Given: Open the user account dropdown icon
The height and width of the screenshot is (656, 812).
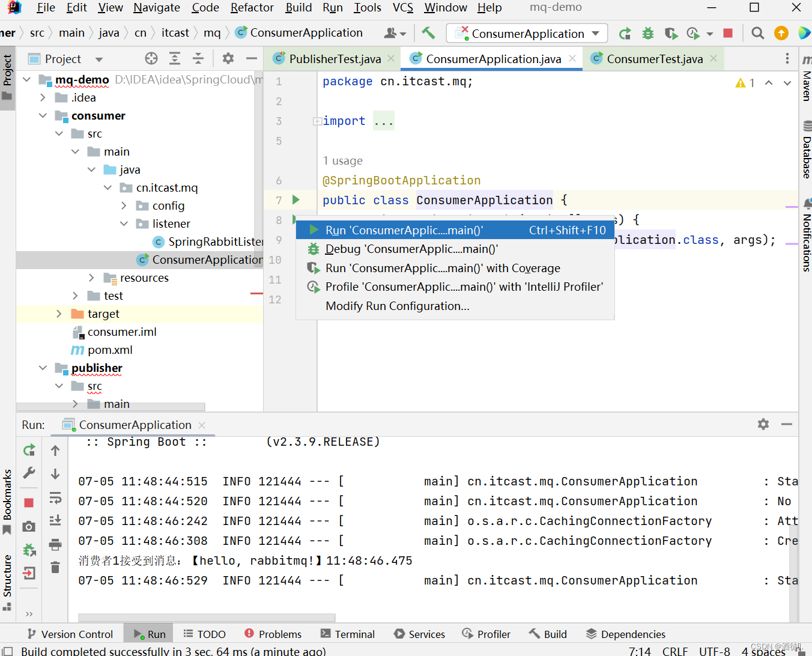Looking at the screenshot, I should (x=395, y=33).
